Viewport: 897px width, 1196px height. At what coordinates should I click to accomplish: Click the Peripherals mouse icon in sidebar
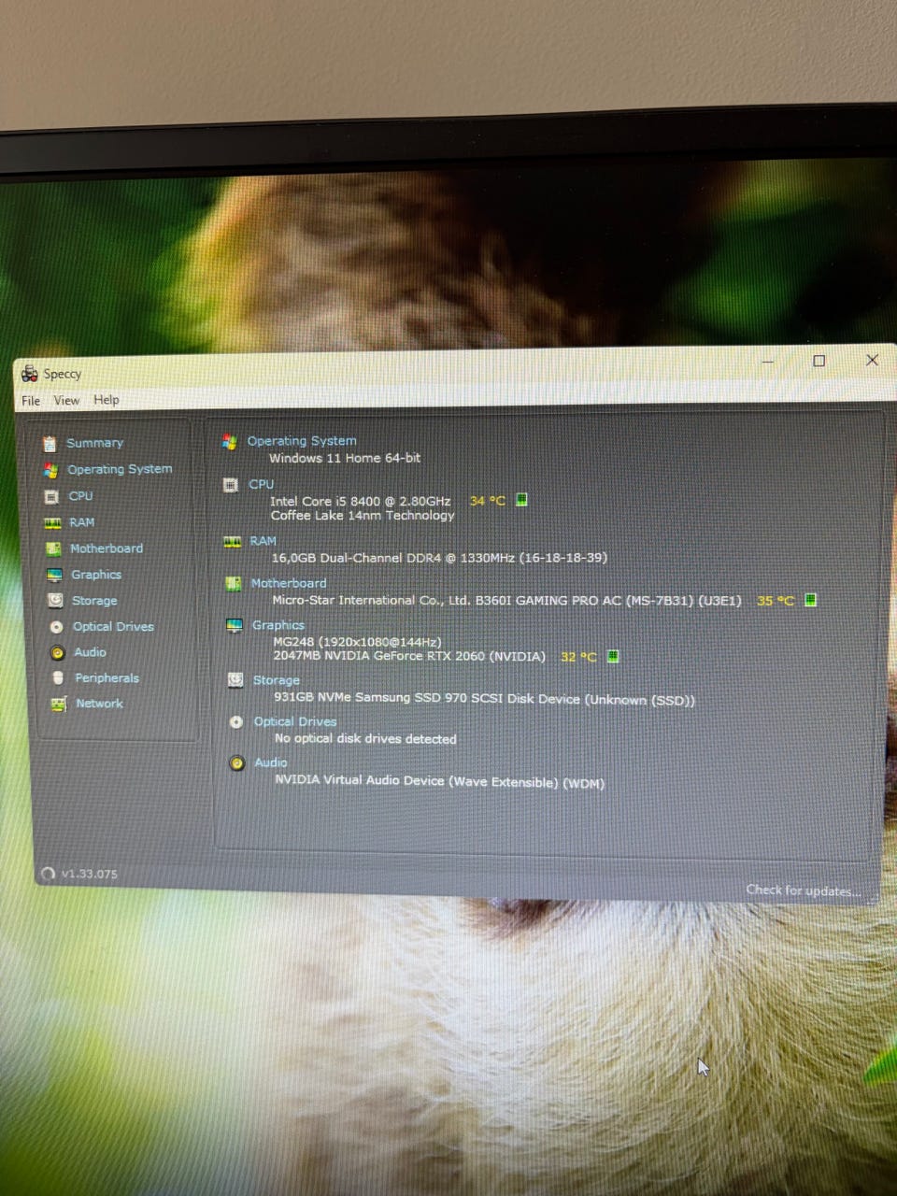(x=58, y=678)
